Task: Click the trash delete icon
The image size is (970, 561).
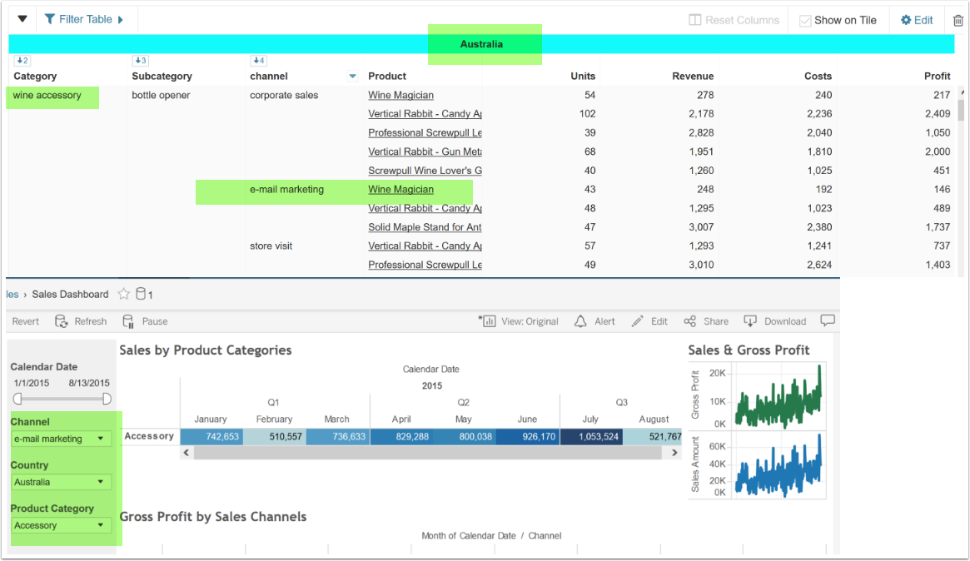Action: click(958, 20)
